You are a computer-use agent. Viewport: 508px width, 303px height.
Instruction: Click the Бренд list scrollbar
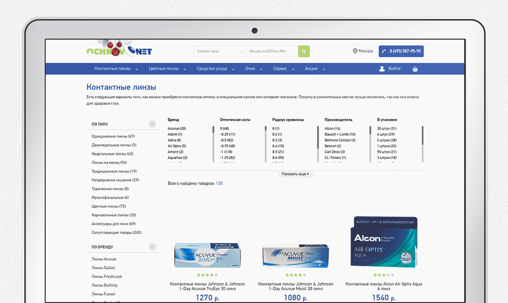(x=213, y=144)
